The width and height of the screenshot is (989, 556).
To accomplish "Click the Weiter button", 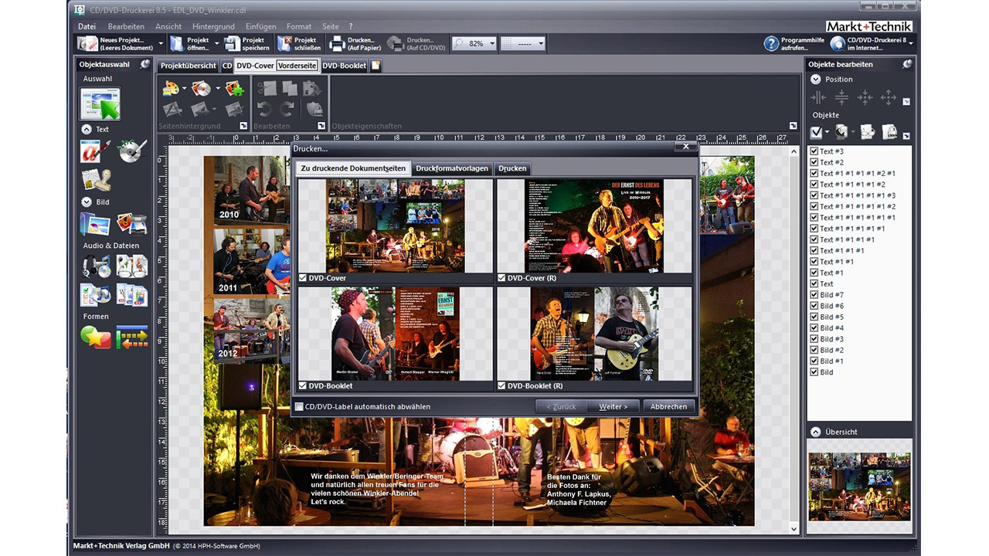I will (613, 406).
